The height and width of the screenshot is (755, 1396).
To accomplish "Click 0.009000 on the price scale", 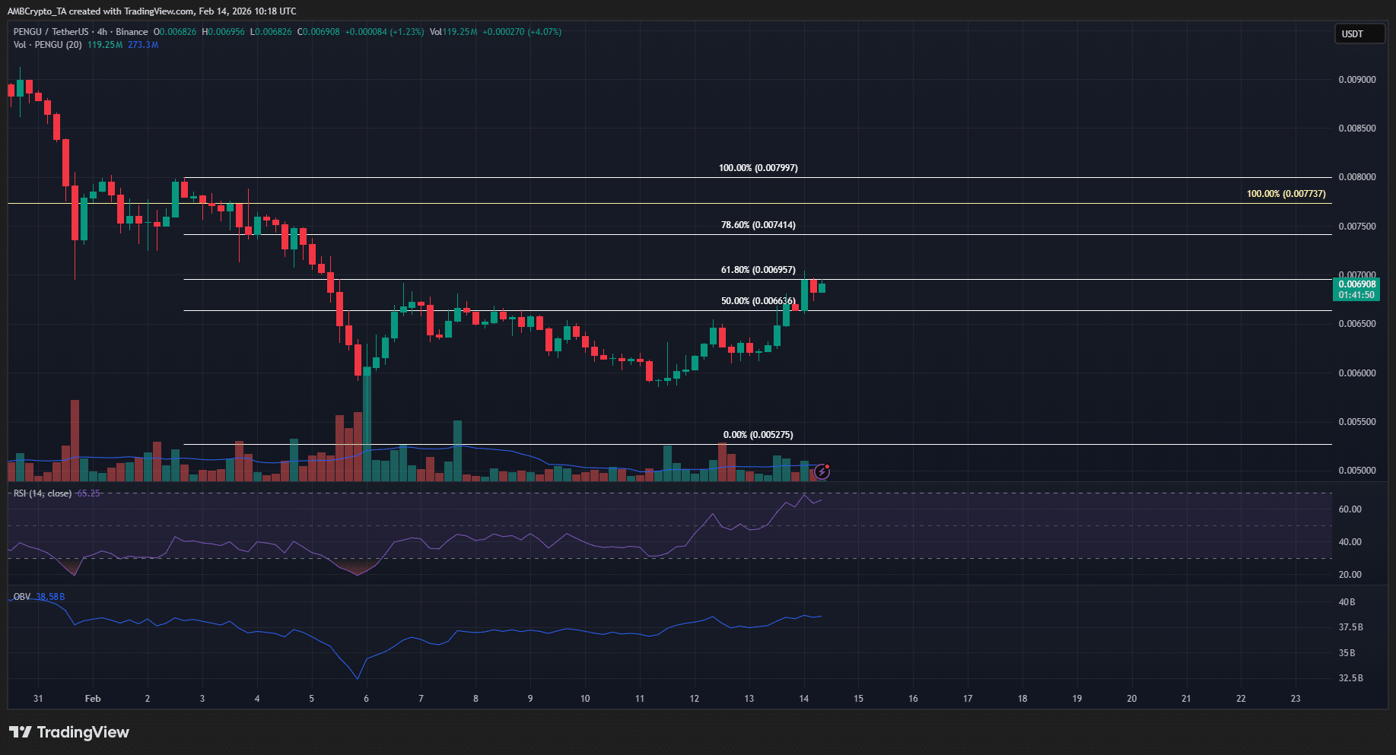I will pos(1359,79).
